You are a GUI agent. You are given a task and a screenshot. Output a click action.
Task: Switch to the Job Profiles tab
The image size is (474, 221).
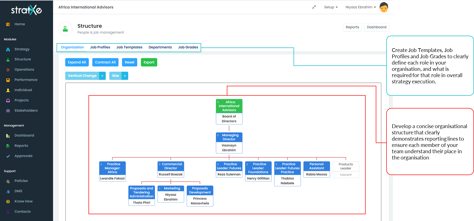click(x=100, y=47)
